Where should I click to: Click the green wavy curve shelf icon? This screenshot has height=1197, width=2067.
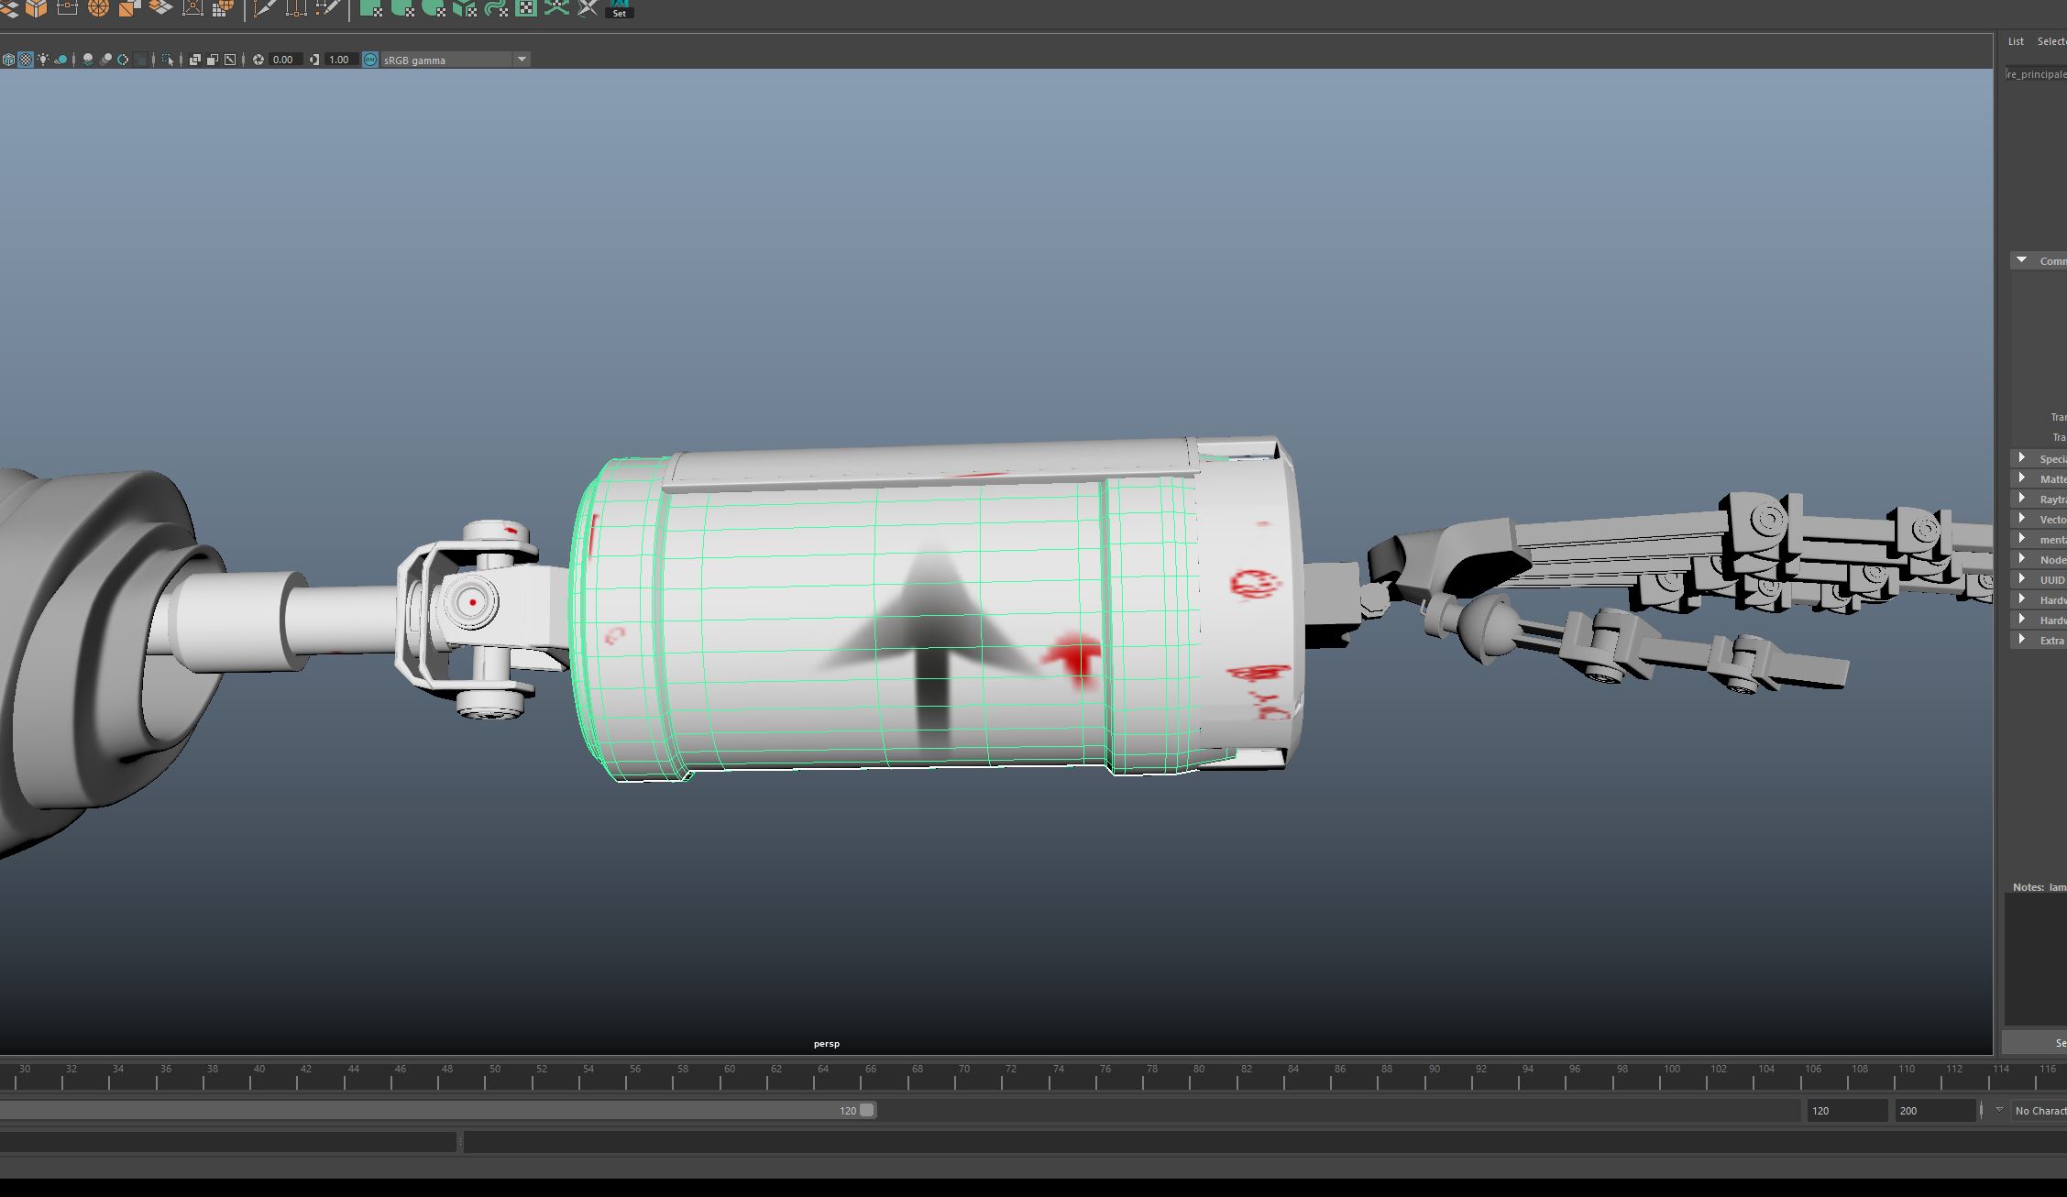point(496,8)
